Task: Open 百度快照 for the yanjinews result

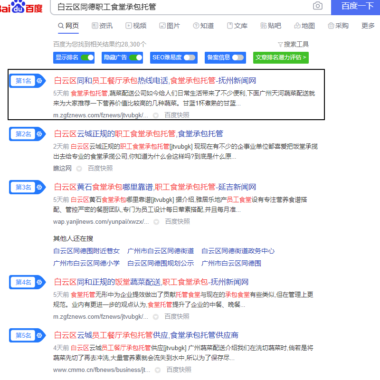Action: (x=177, y=221)
